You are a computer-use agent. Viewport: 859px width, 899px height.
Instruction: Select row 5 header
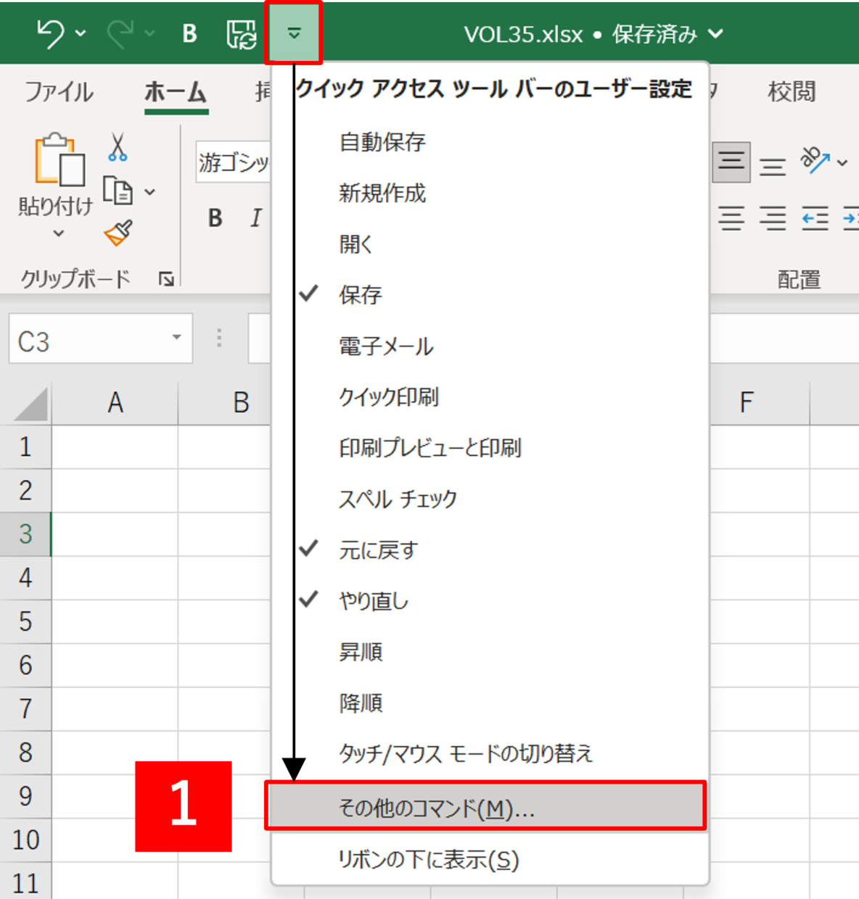25,622
